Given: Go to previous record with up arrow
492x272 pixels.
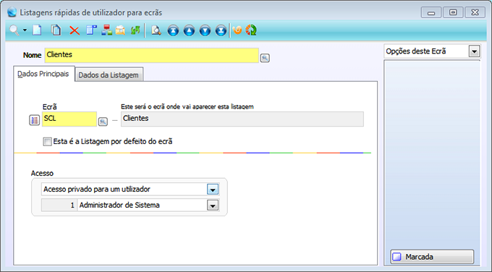Looking at the screenshot, I should pos(189,31).
